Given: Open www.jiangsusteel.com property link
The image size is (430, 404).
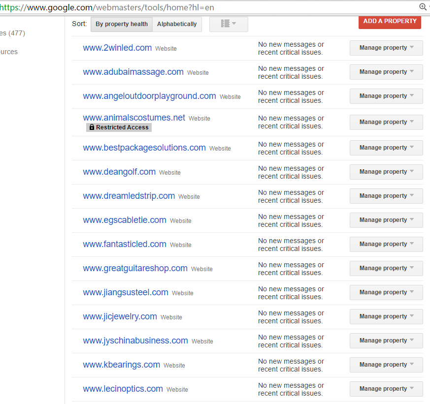Looking at the screenshot, I should tap(126, 292).
